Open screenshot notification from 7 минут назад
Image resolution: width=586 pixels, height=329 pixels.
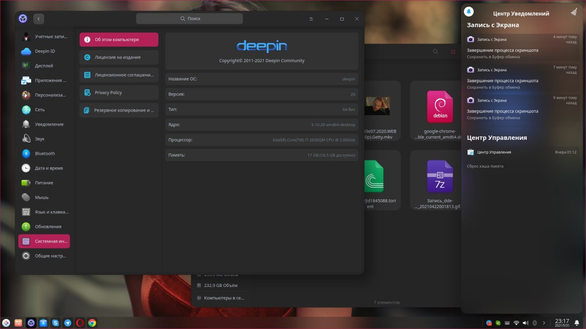(522, 78)
